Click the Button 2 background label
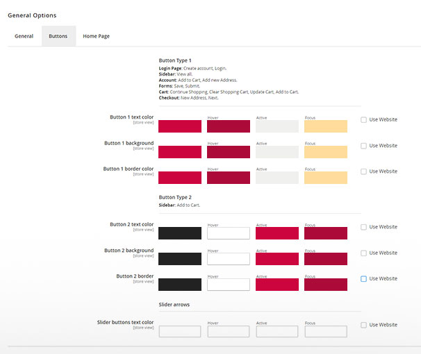This screenshot has width=421, height=354. tap(129, 250)
